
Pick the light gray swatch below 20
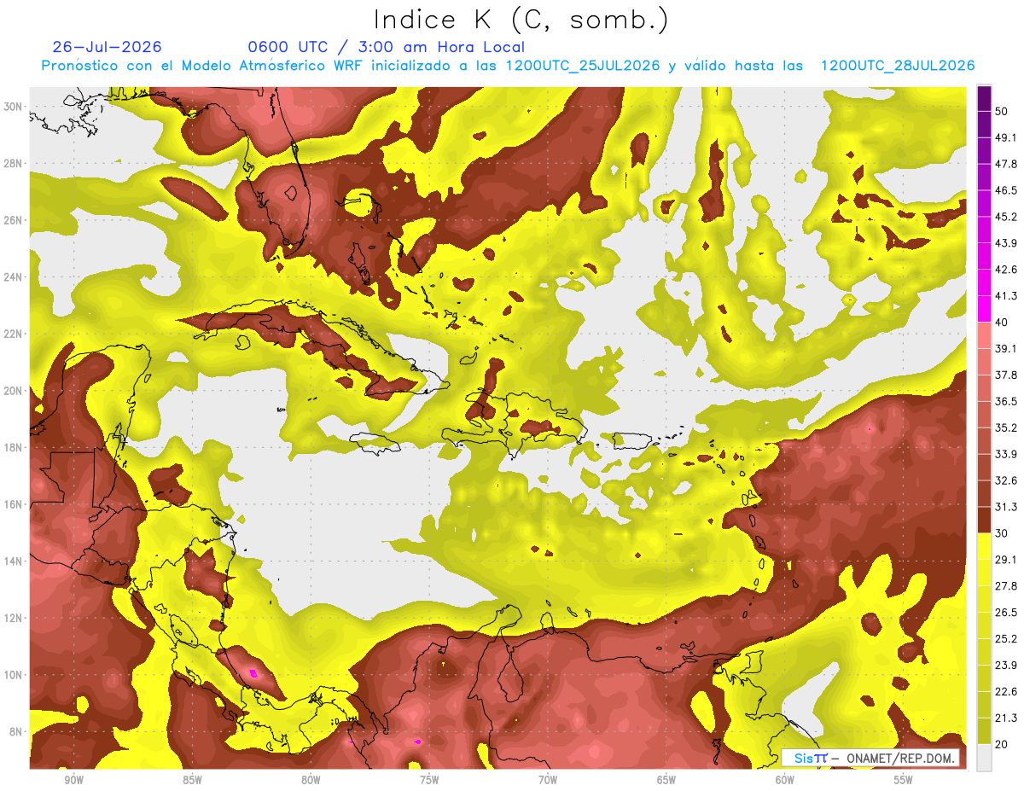pyautogui.click(x=985, y=757)
